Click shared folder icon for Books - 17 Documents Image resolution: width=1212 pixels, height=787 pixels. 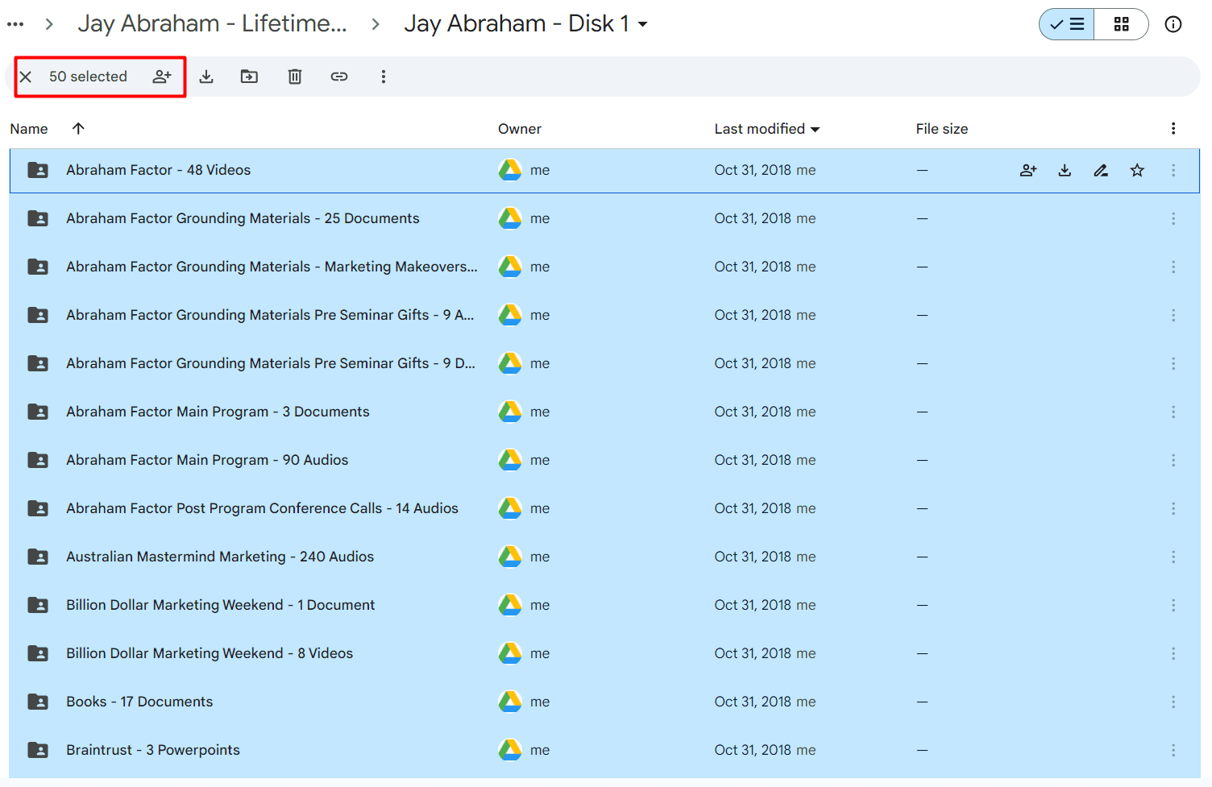(x=38, y=702)
